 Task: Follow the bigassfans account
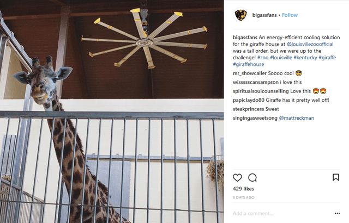pos(290,15)
